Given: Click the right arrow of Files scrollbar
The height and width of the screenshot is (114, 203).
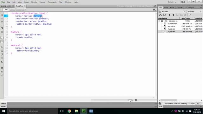Looking at the screenshot, I should (x=201, y=100).
